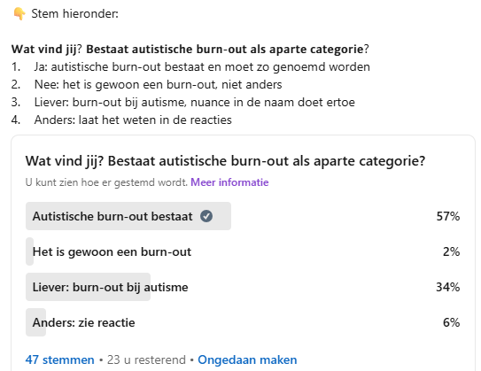Image resolution: width=481 pixels, height=371 pixels.
Task: Click the bold question heading in post text
Action: pyautogui.click(x=190, y=49)
